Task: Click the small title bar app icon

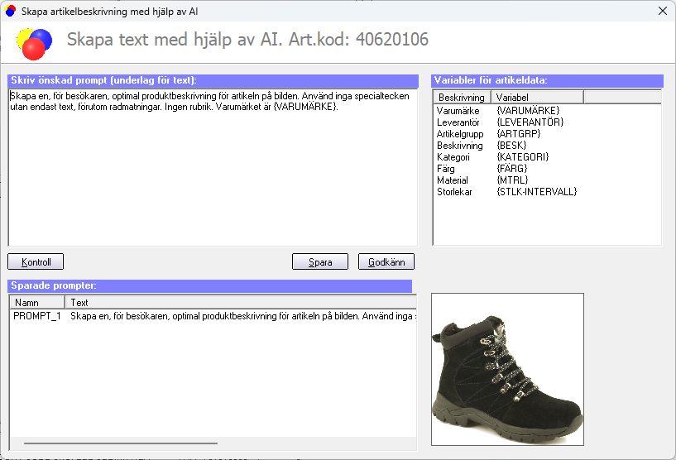Action: click(11, 12)
